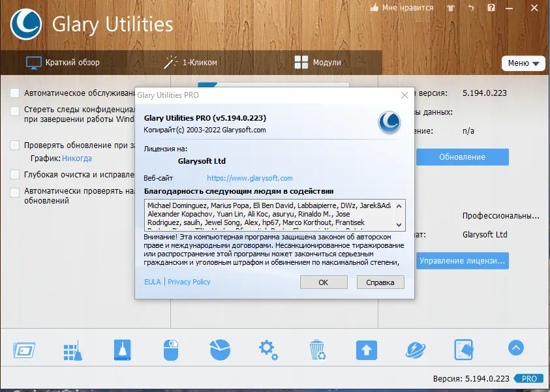Open the EULA link
The image size is (550, 392).
[153, 282]
